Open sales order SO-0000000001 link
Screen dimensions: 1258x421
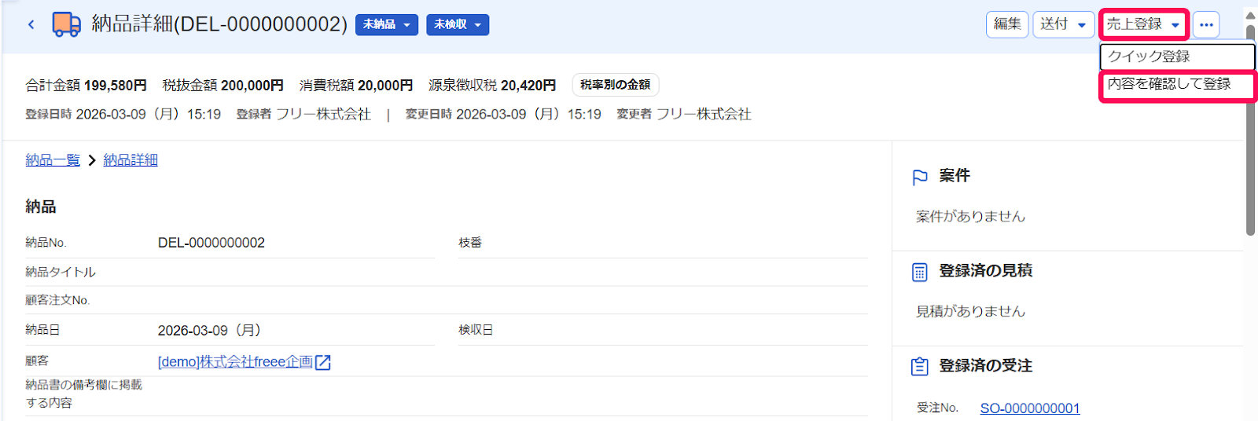point(1030,408)
